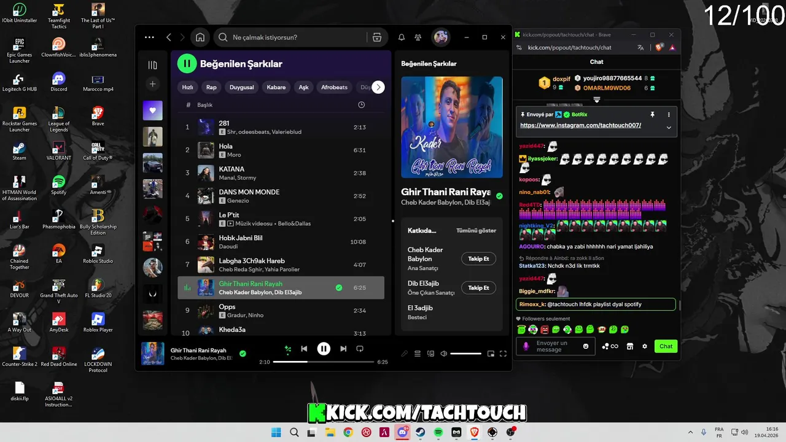Skip to previous track

coord(304,349)
